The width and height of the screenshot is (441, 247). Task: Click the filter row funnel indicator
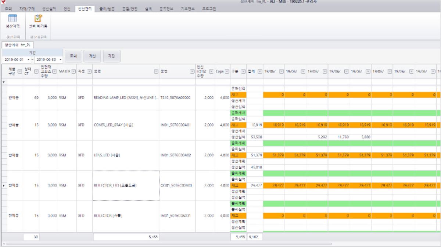coord(4,82)
